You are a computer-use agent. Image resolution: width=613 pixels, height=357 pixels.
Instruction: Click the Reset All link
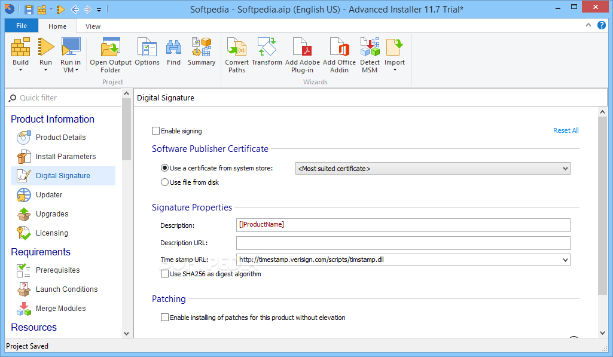coord(566,130)
